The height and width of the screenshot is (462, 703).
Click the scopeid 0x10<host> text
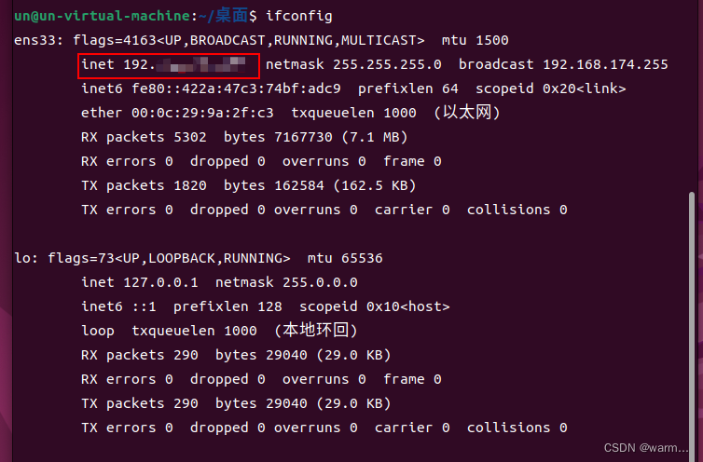click(375, 306)
